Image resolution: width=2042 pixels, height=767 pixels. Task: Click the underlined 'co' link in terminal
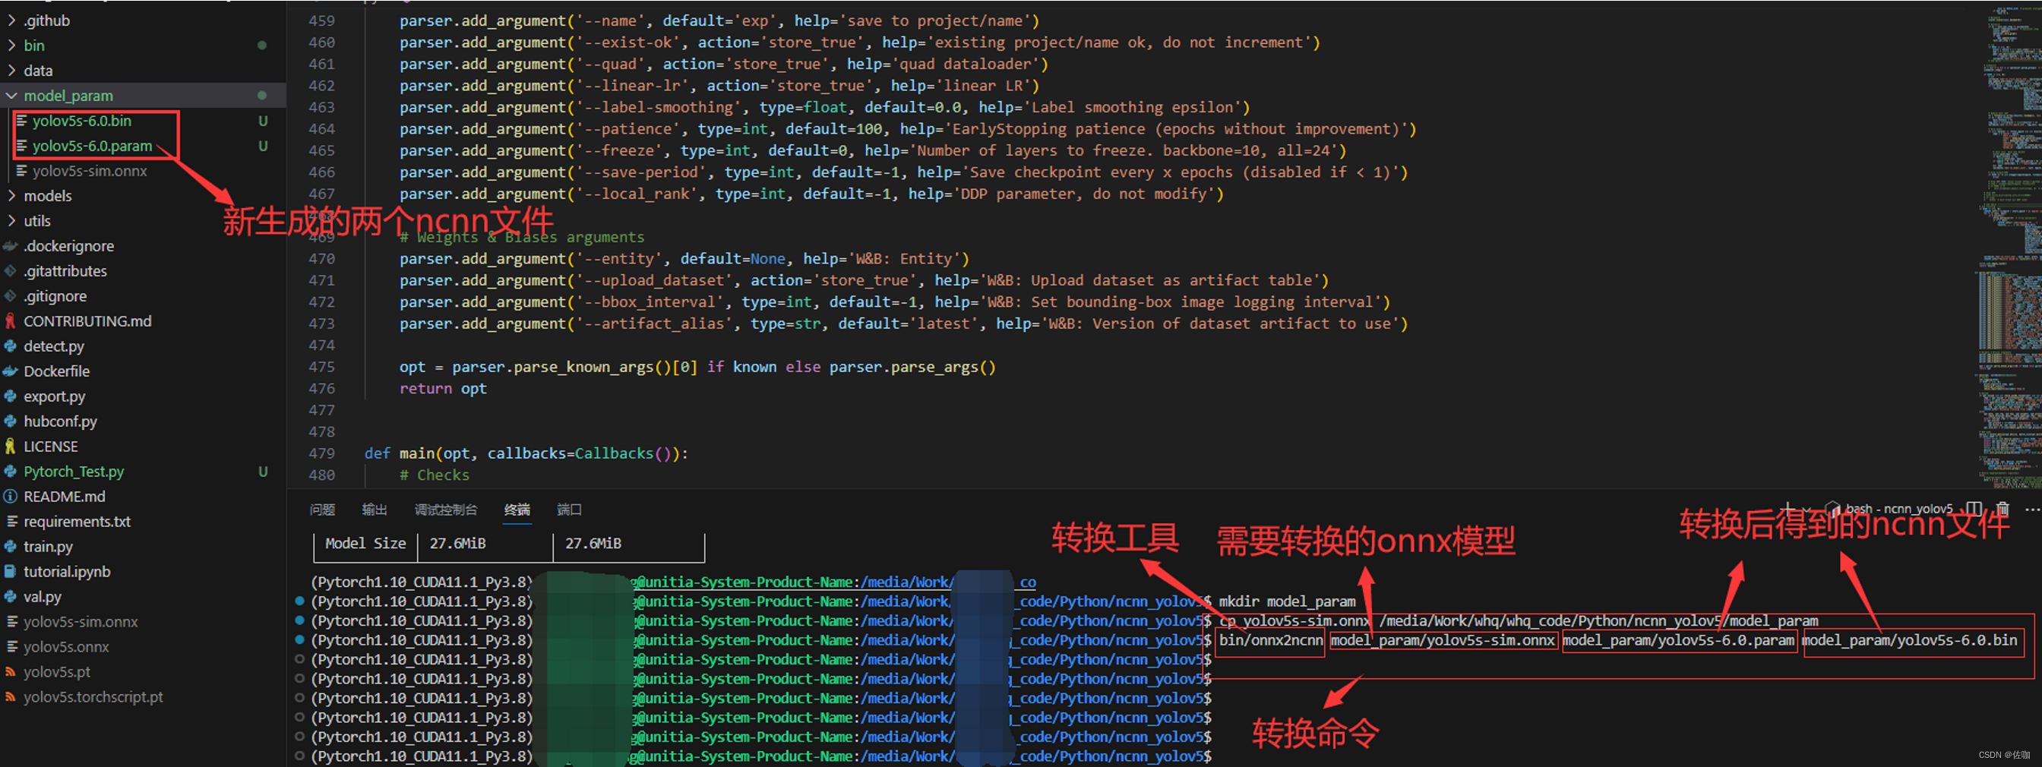tap(1027, 582)
